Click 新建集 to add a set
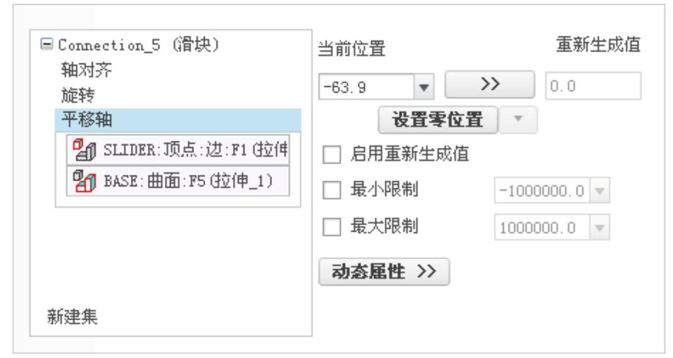Screen dimensions: 673x358 [72, 317]
